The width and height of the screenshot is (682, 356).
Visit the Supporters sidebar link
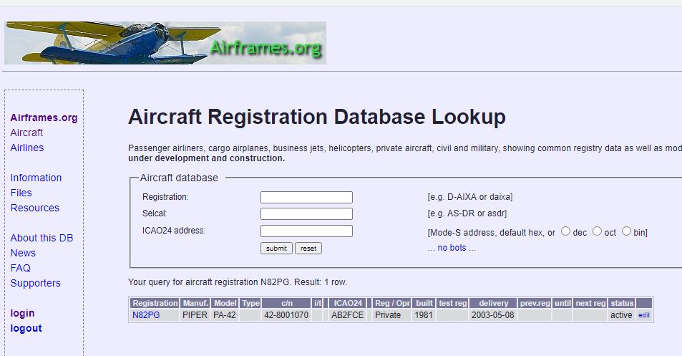36,283
